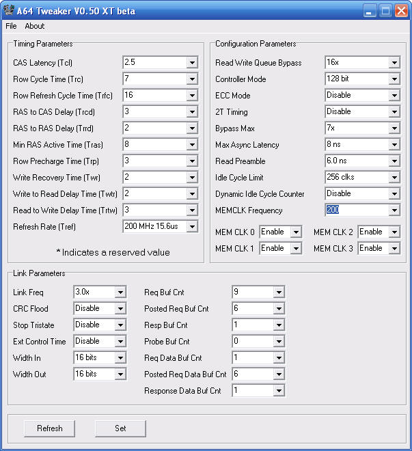Expand the Stop Tristate dropdown
This screenshot has height=451, width=412.
(x=120, y=325)
